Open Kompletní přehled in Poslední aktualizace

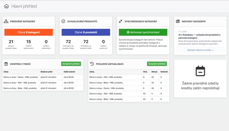[x=157, y=64]
